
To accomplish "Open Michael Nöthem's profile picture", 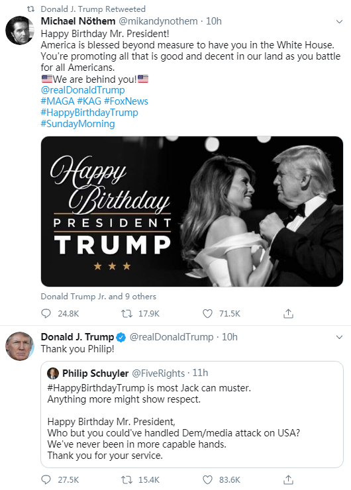I will point(20,30).
